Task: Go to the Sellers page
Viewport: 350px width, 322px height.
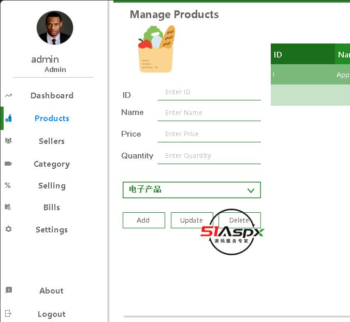Action: 52,141
